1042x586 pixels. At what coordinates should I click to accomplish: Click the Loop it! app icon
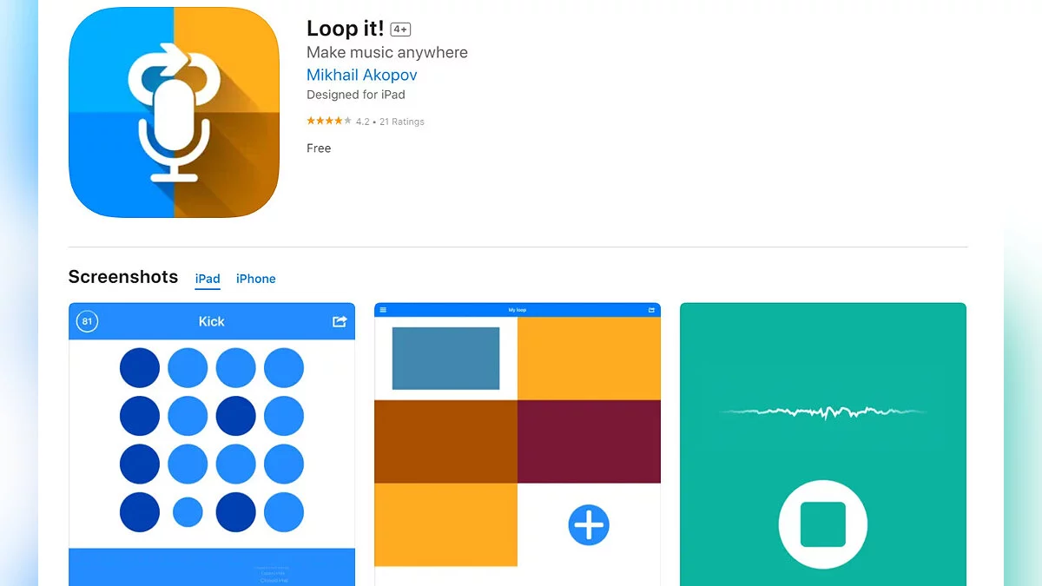[x=174, y=113]
